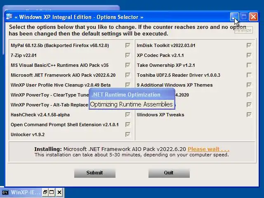Click the WinXP-IE taskbar window label
264x198 pixels.
[26, 192]
